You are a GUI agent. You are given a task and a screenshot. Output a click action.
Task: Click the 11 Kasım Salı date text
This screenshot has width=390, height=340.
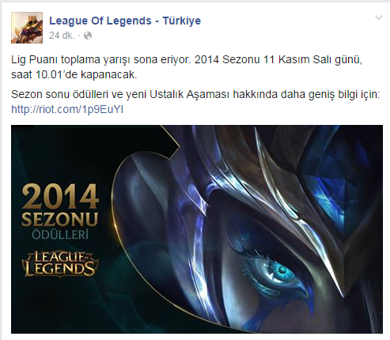pyautogui.click(x=297, y=60)
